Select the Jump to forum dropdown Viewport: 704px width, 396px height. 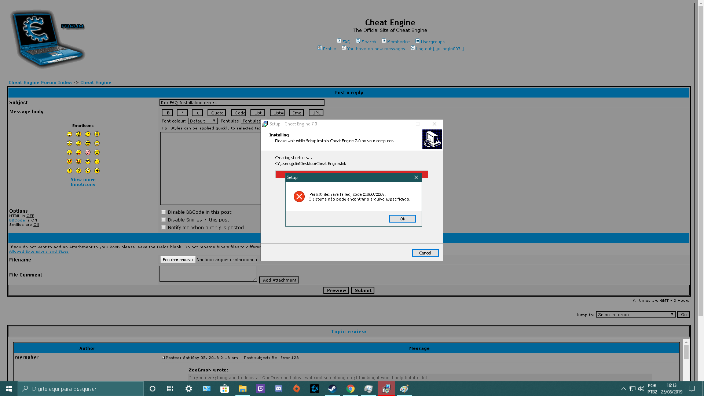(x=635, y=314)
